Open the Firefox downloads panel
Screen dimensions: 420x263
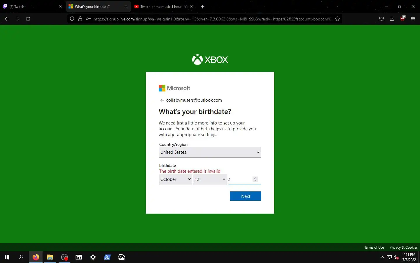point(392,19)
